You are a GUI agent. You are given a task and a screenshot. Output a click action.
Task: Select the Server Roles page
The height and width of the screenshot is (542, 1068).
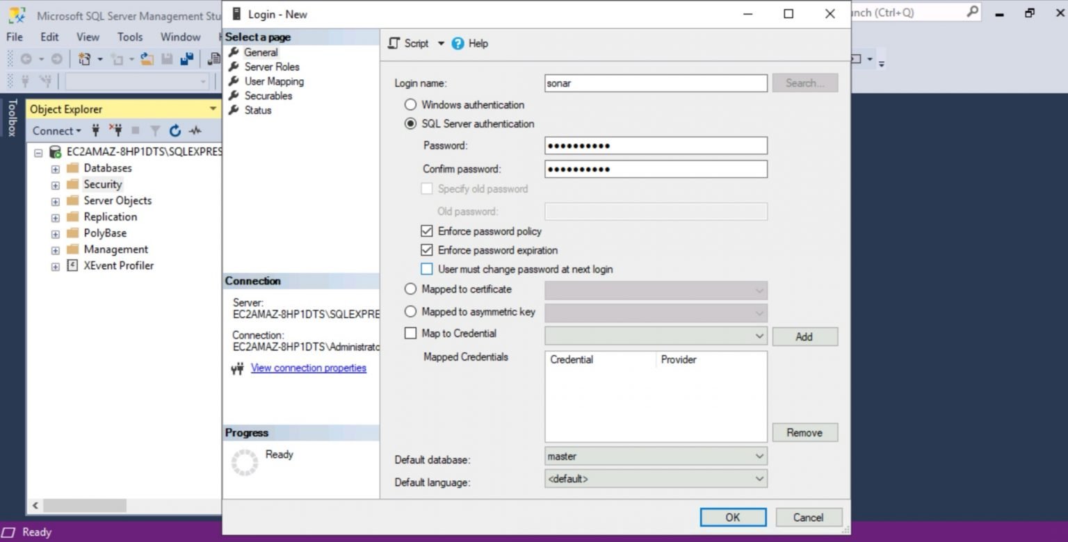tap(270, 67)
